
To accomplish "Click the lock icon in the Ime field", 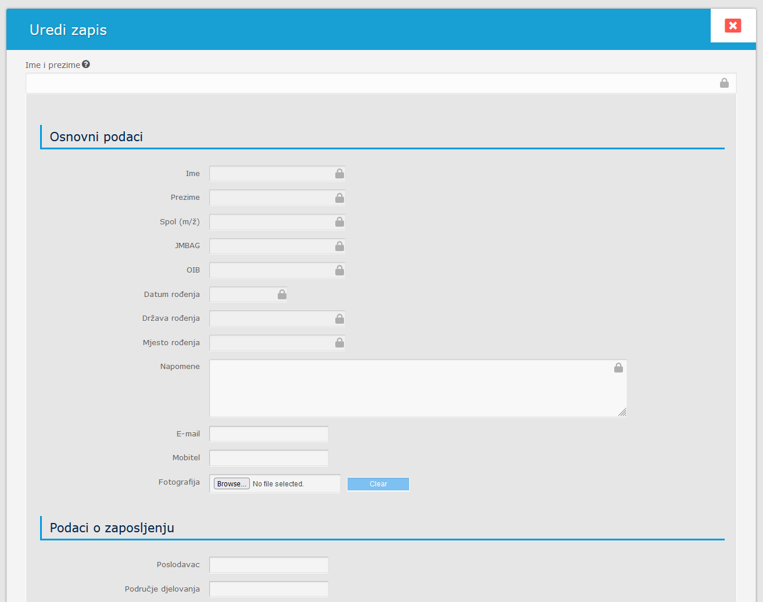I will tap(339, 174).
